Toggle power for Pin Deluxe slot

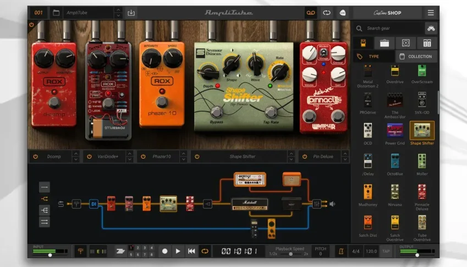pos(305,157)
